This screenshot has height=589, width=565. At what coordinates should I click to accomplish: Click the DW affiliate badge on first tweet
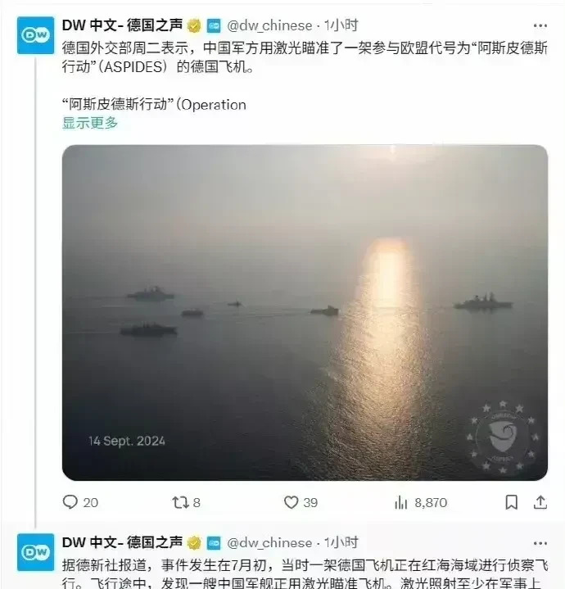click(x=214, y=26)
